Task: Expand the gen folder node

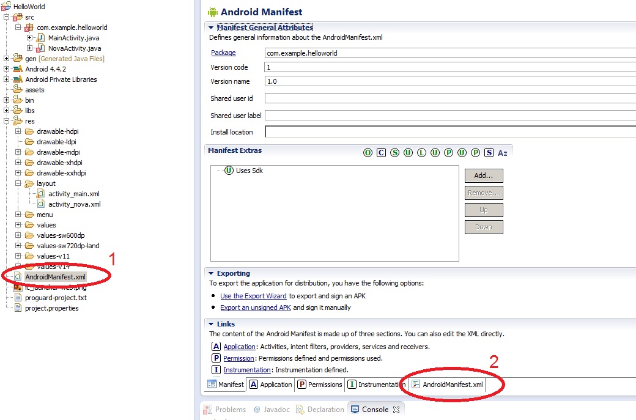Action: 7,58
